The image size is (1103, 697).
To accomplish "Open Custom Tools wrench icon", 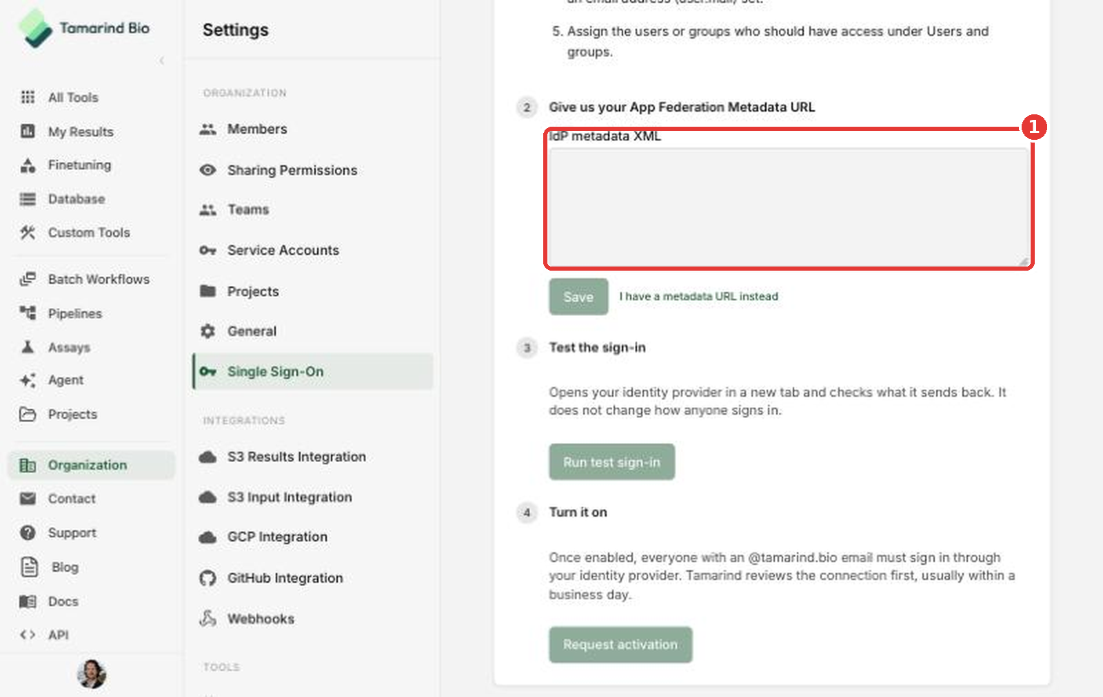I will (28, 232).
